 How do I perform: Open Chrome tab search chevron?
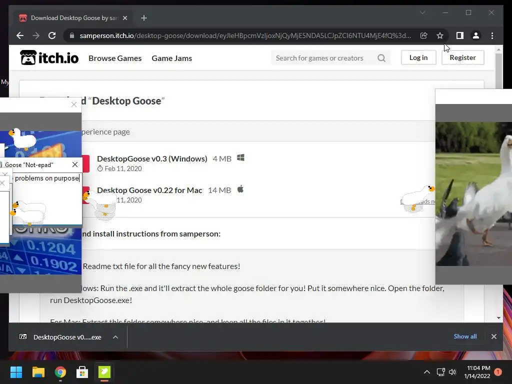422,12
